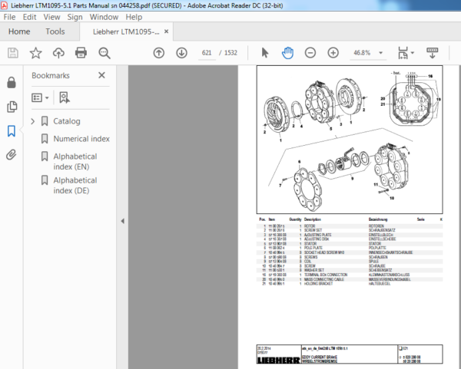The height and width of the screenshot is (369, 461).
Task: Open the page fit options dropdown arrow
Action: [412, 53]
